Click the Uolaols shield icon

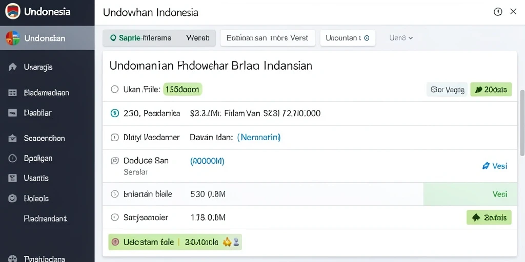[x=12, y=199]
